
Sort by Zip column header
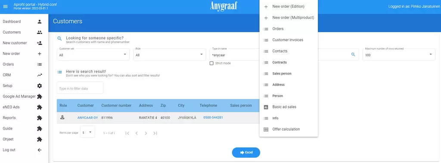[163, 105]
